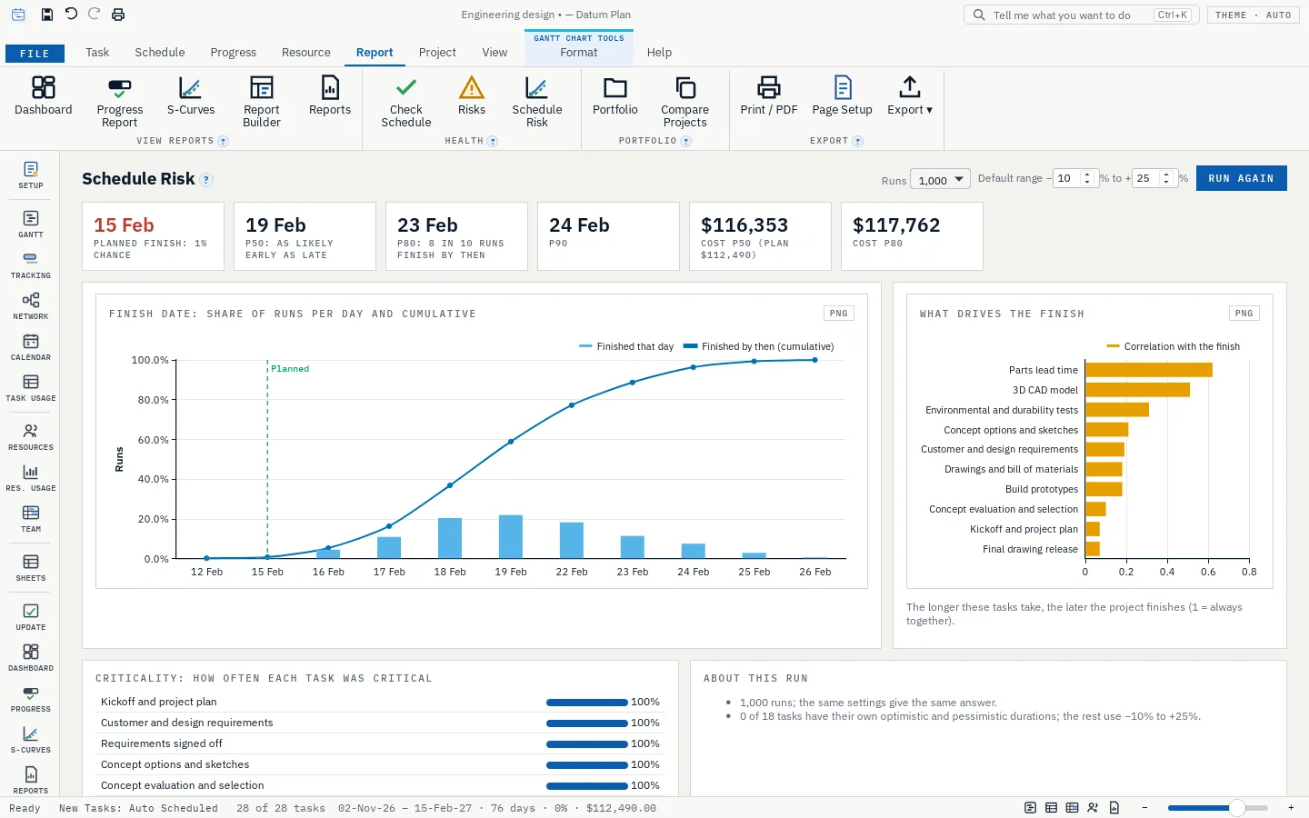Launch the Report Builder tool
Image resolution: width=1309 pixels, height=818 pixels.
(x=262, y=102)
